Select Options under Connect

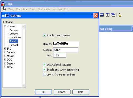(x=14, y=34)
